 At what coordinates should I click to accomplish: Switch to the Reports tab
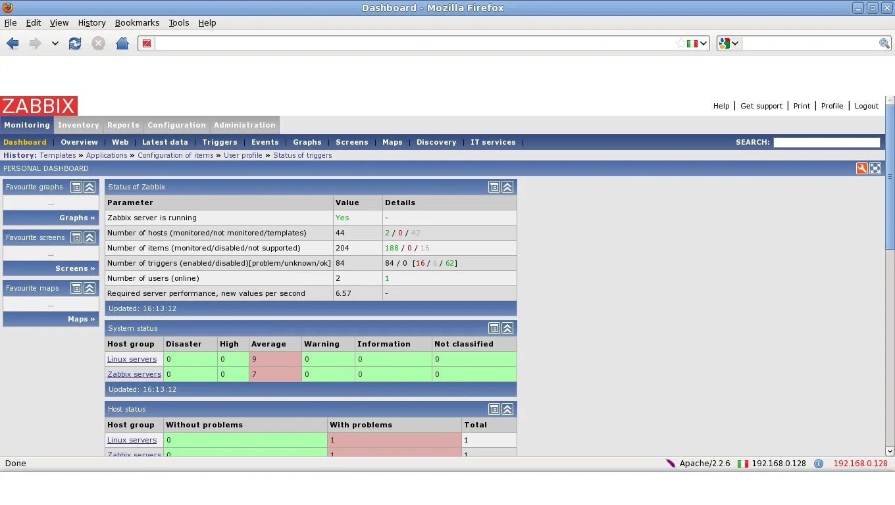pyautogui.click(x=123, y=125)
